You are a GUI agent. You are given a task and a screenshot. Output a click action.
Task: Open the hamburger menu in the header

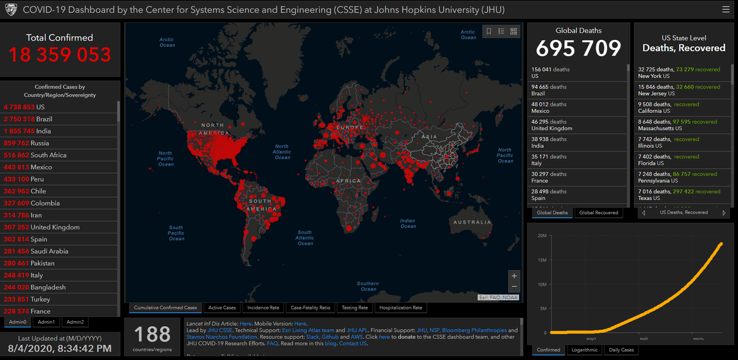pos(726,10)
